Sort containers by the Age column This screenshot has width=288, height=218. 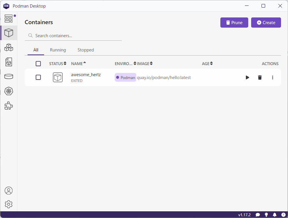click(x=207, y=64)
